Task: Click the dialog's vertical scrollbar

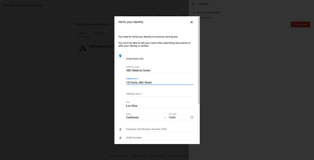Action: coord(199,61)
